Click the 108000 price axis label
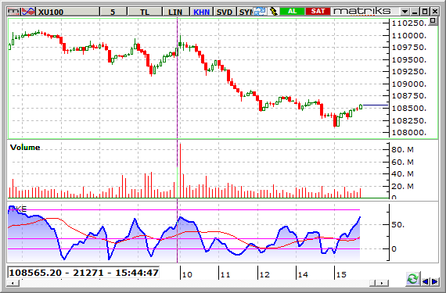 coord(409,133)
